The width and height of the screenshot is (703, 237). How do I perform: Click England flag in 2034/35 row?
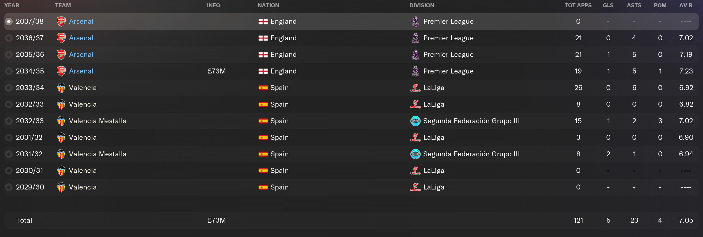pos(263,71)
